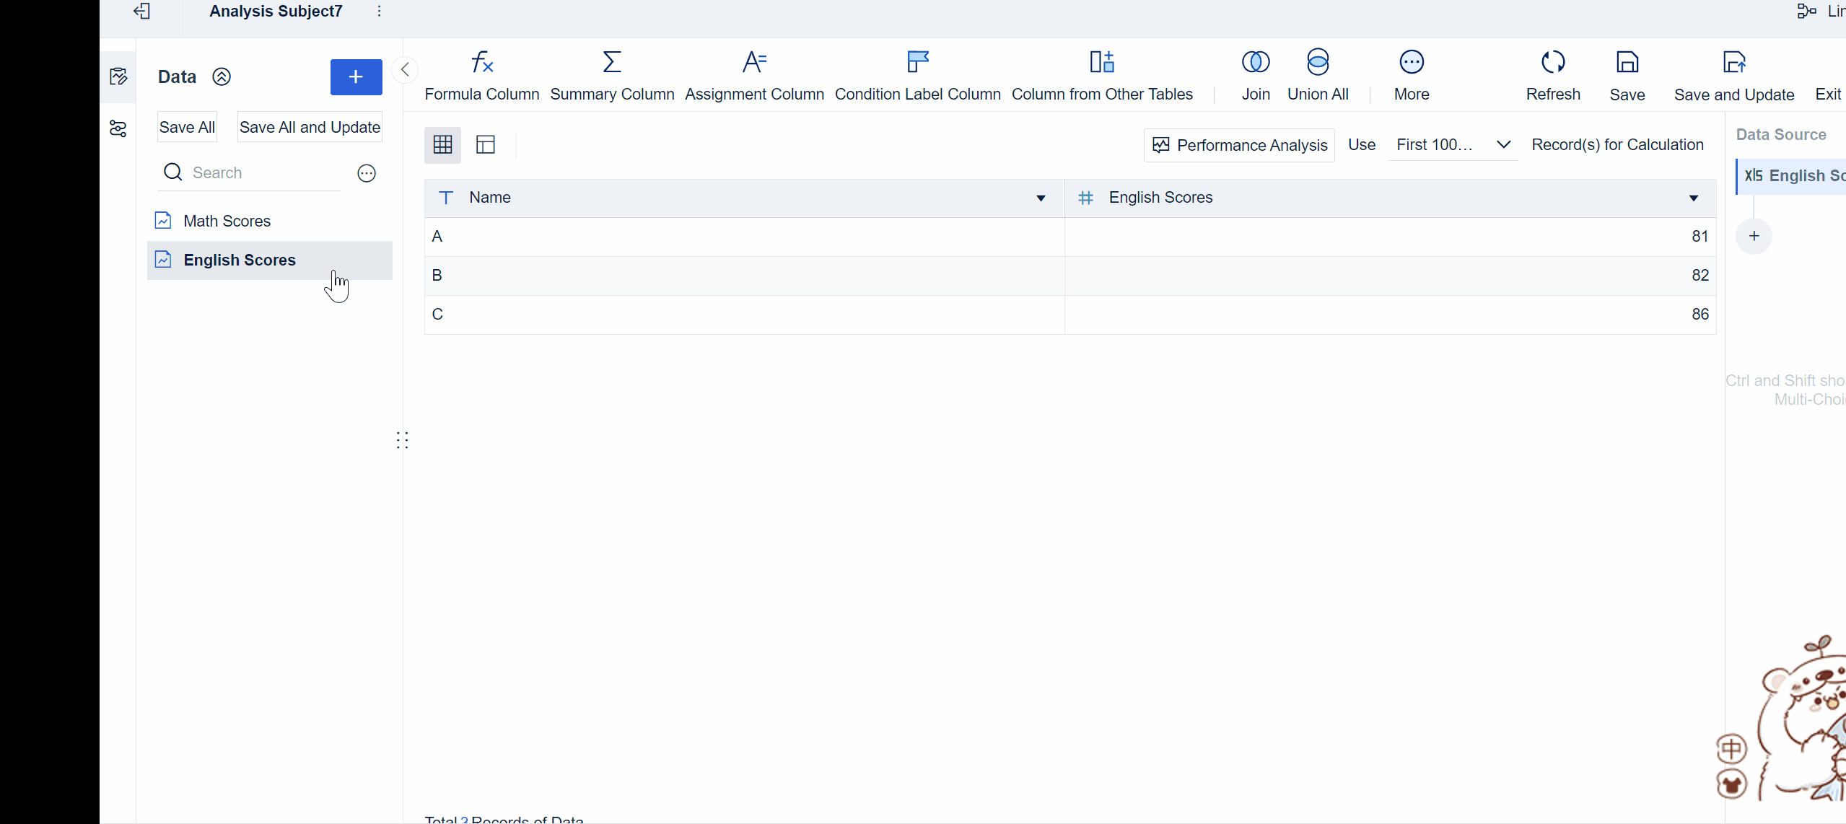Expand English Scores column header menu
This screenshot has width=1846, height=824.
click(x=1693, y=198)
